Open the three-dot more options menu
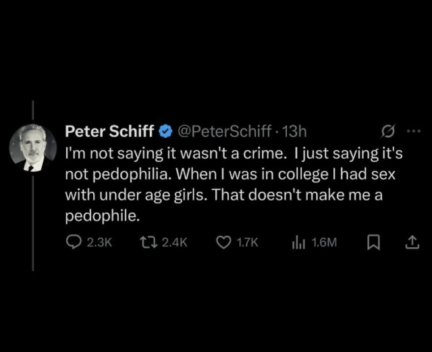Viewport: 432px width, 352px height. pos(414,130)
